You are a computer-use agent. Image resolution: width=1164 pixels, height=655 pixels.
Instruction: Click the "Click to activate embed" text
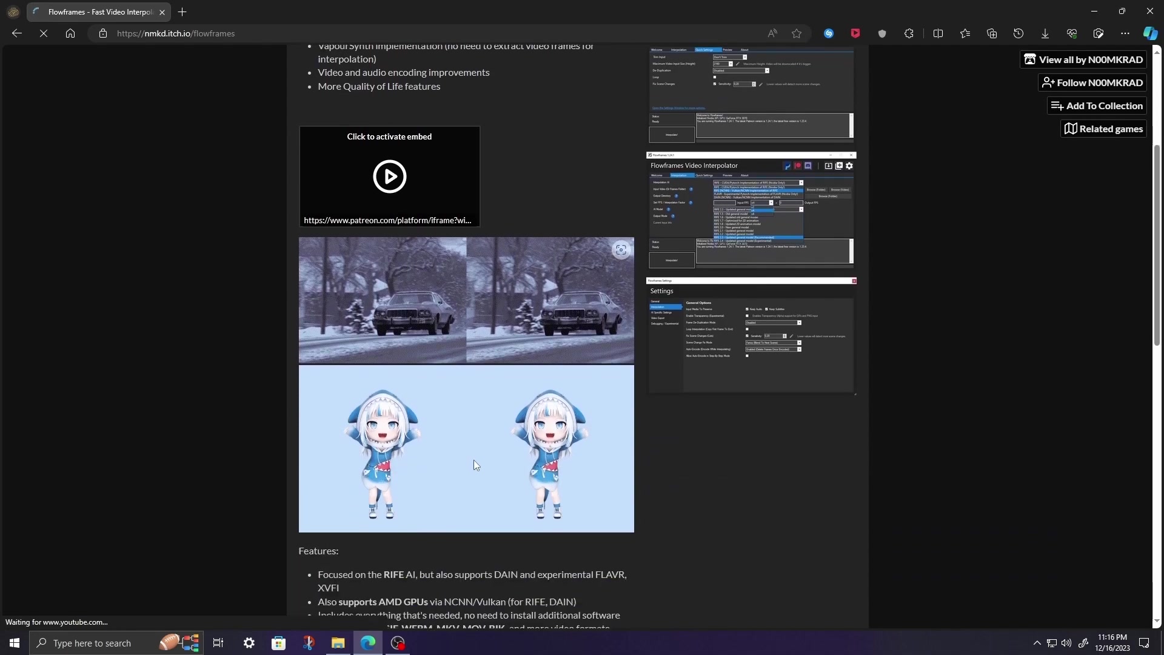click(389, 136)
